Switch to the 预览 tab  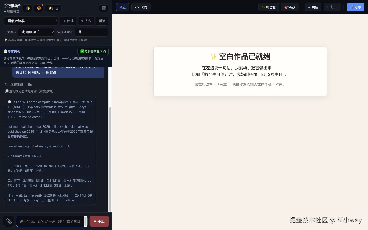tap(123, 7)
